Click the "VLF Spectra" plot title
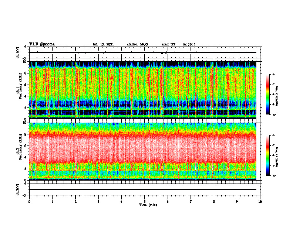The width and height of the screenshot is (293, 226). (x=42, y=44)
